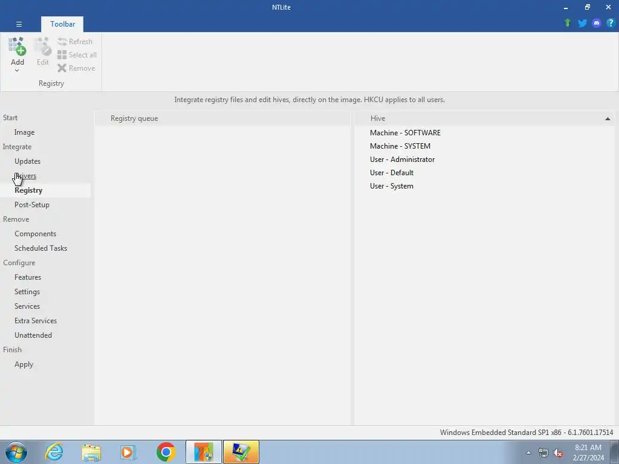This screenshot has width=619, height=464.
Task: Open the Post-Setup page
Action: pyautogui.click(x=32, y=205)
